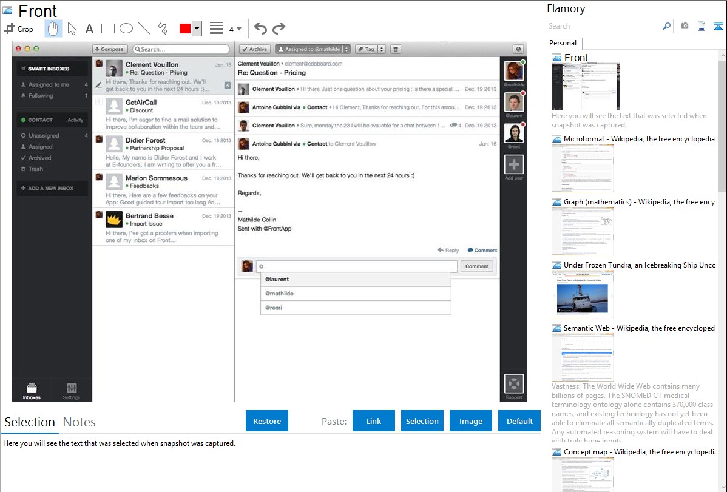This screenshot has width=727, height=492.
Task: Click the rightmost icon in the Flamory header
Action: [718, 26]
